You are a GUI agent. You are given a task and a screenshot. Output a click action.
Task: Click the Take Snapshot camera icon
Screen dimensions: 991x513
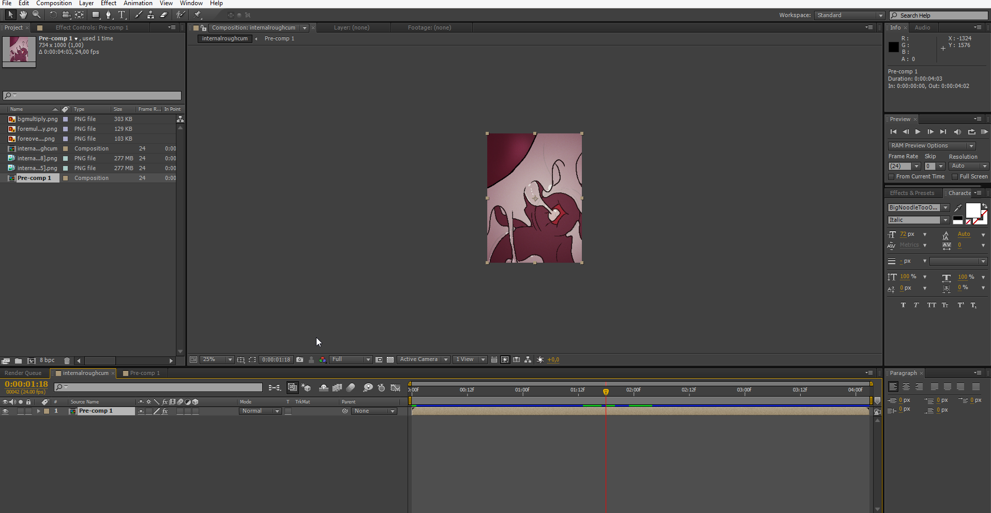[300, 360]
